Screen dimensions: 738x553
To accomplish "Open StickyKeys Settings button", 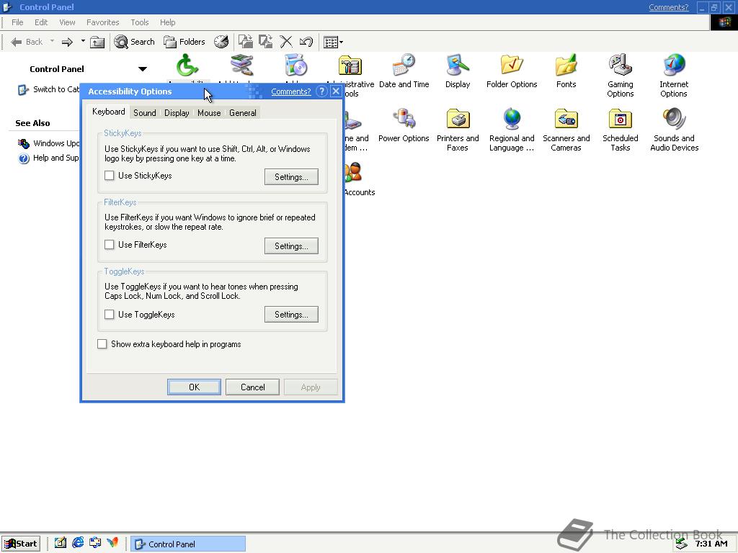I will point(291,177).
